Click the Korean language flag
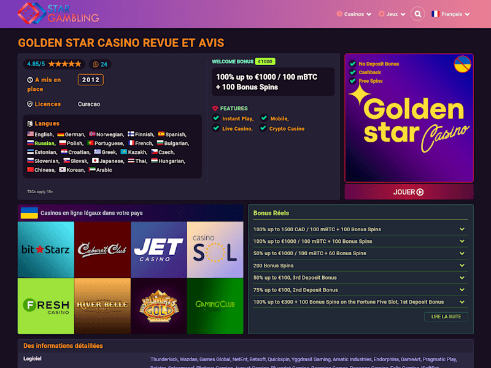 pyautogui.click(x=63, y=169)
